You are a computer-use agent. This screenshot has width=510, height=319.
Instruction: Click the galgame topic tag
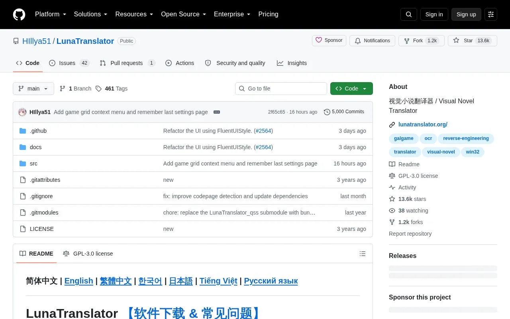(x=404, y=138)
